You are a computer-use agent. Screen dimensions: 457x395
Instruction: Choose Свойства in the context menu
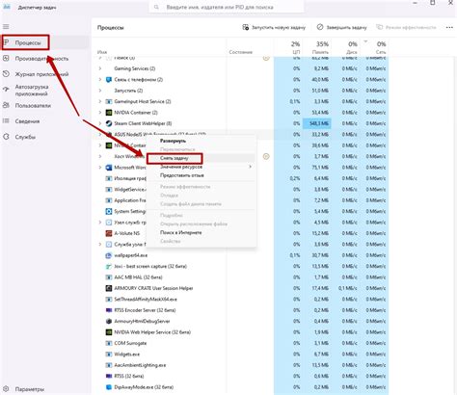click(171, 241)
